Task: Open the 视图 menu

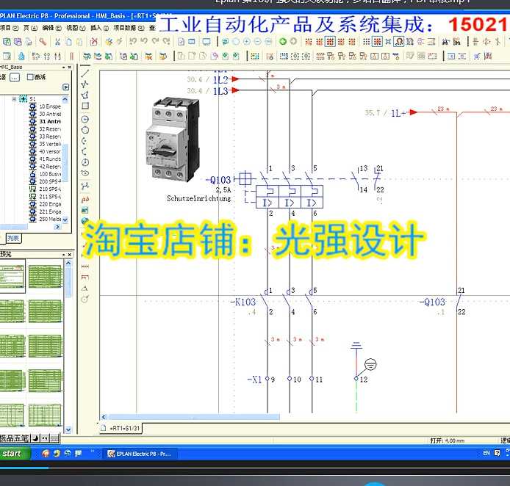Action: [72, 28]
